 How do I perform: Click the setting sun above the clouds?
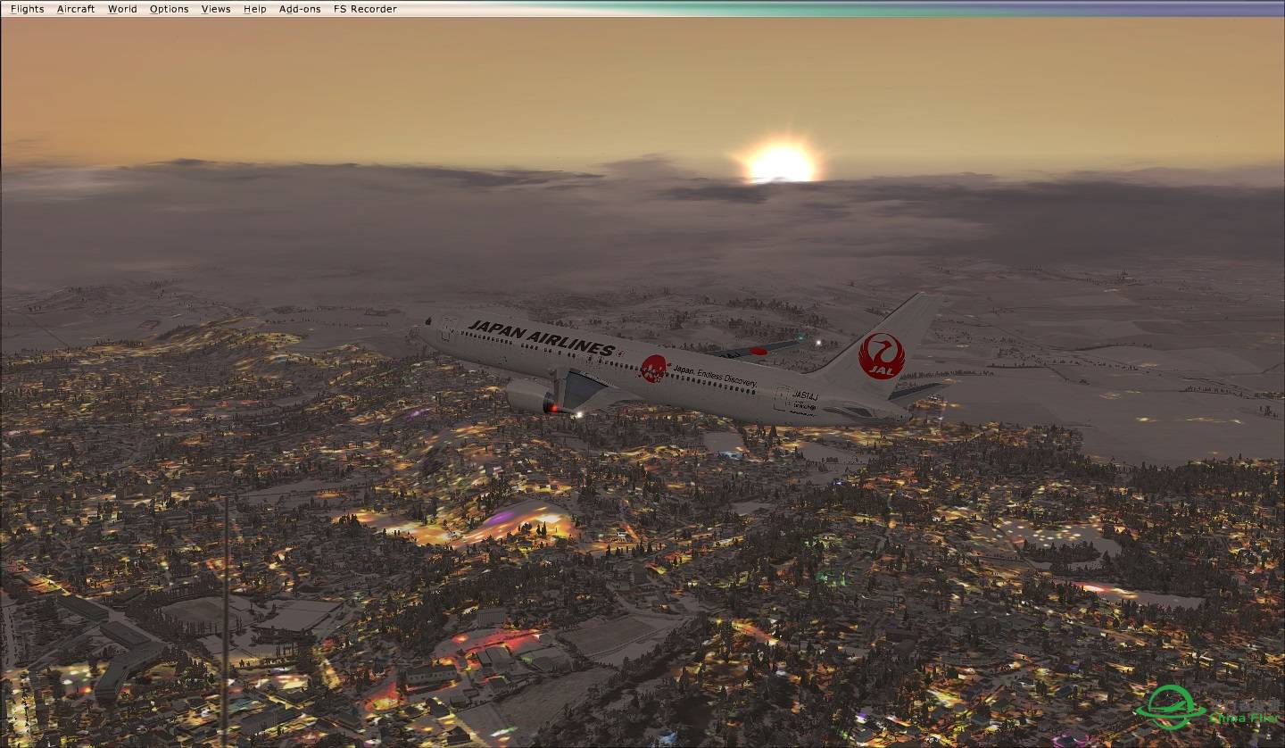click(x=781, y=162)
